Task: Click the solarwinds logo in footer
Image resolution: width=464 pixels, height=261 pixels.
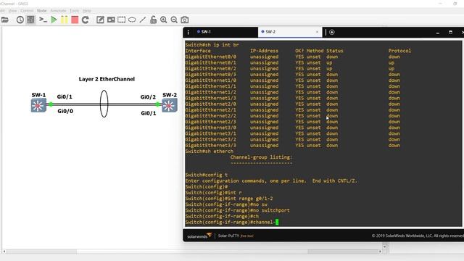Action: tap(199, 236)
